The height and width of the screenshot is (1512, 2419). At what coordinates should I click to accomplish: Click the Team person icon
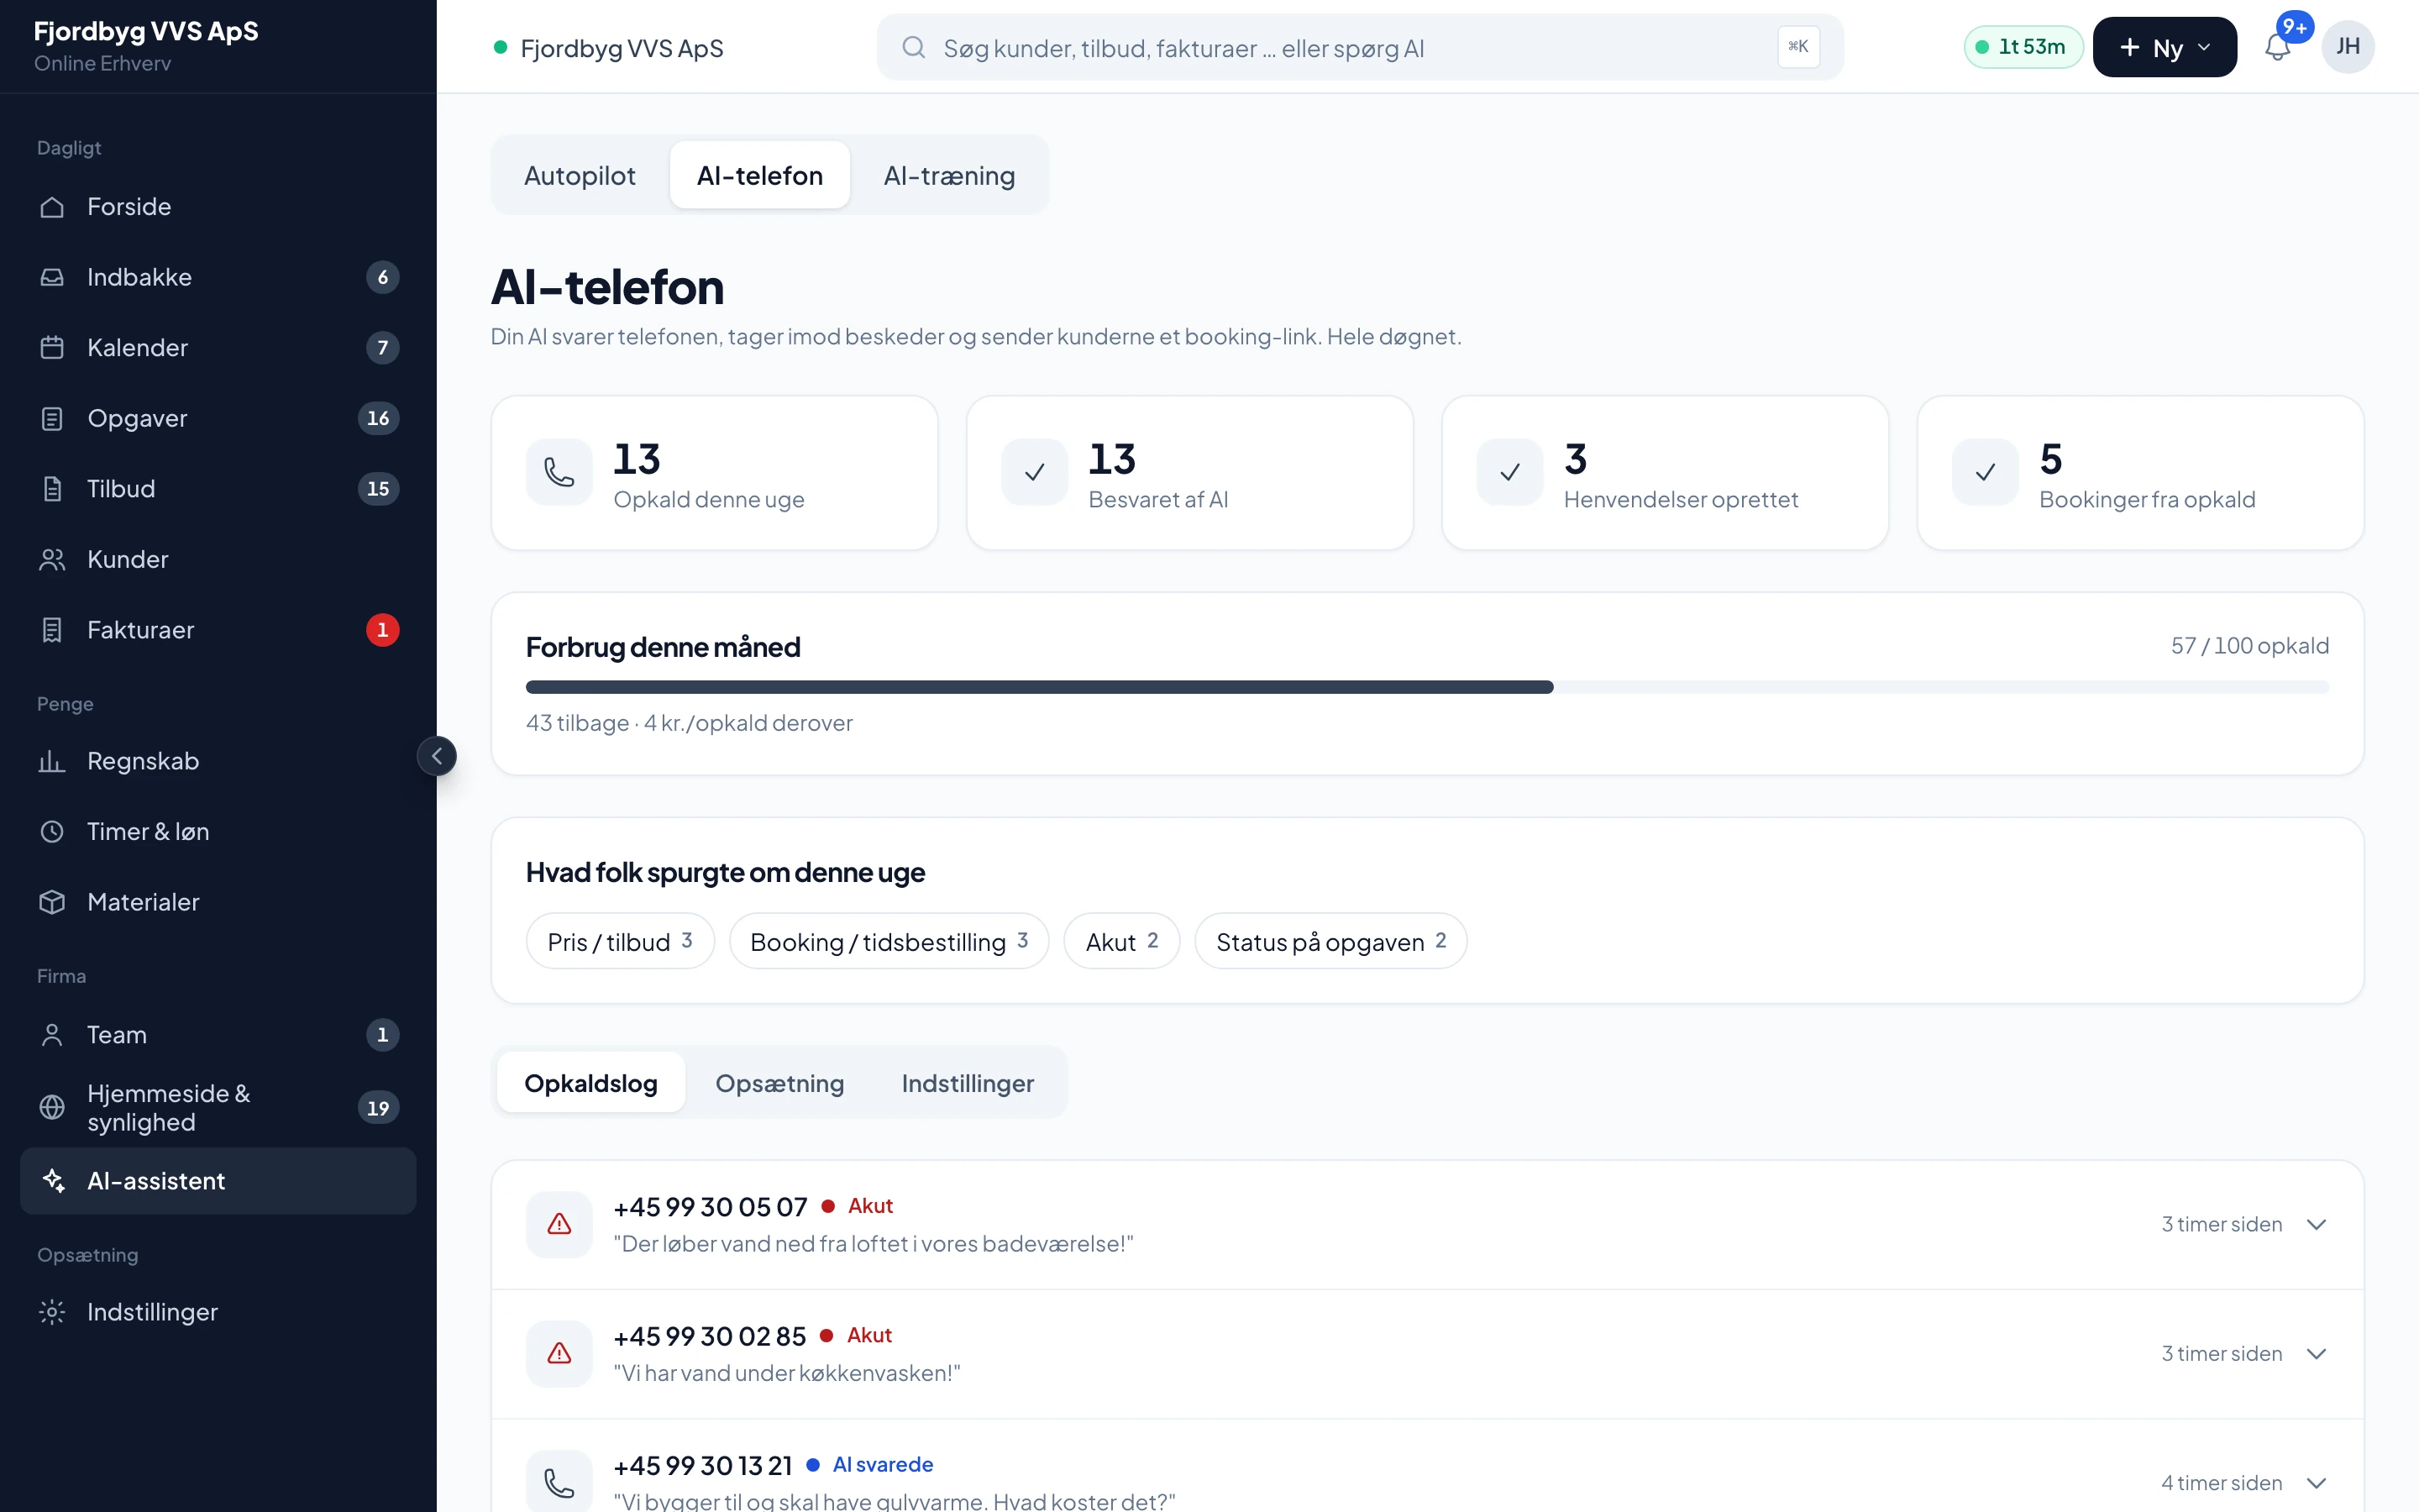pos(52,1035)
